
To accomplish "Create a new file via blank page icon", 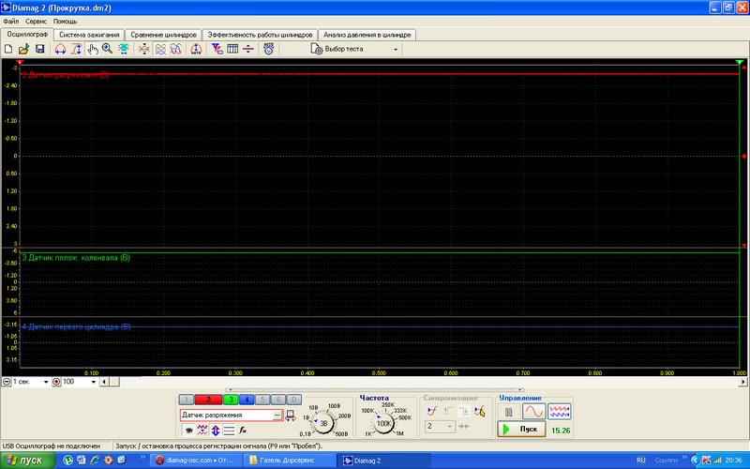I will [8, 49].
